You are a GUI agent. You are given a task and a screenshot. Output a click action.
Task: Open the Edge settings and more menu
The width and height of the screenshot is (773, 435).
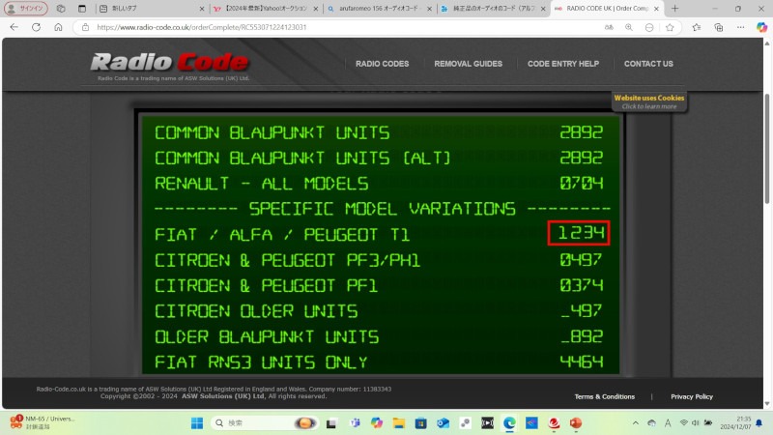pos(740,28)
